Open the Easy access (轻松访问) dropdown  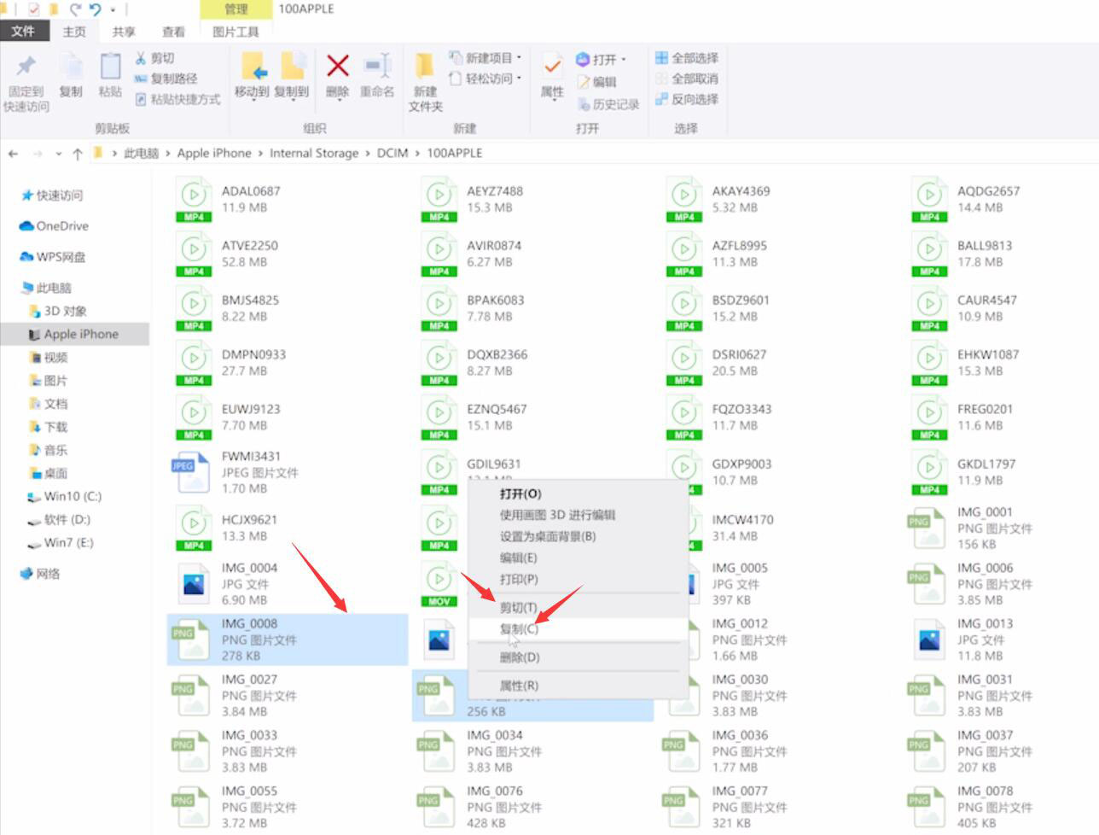click(x=485, y=79)
